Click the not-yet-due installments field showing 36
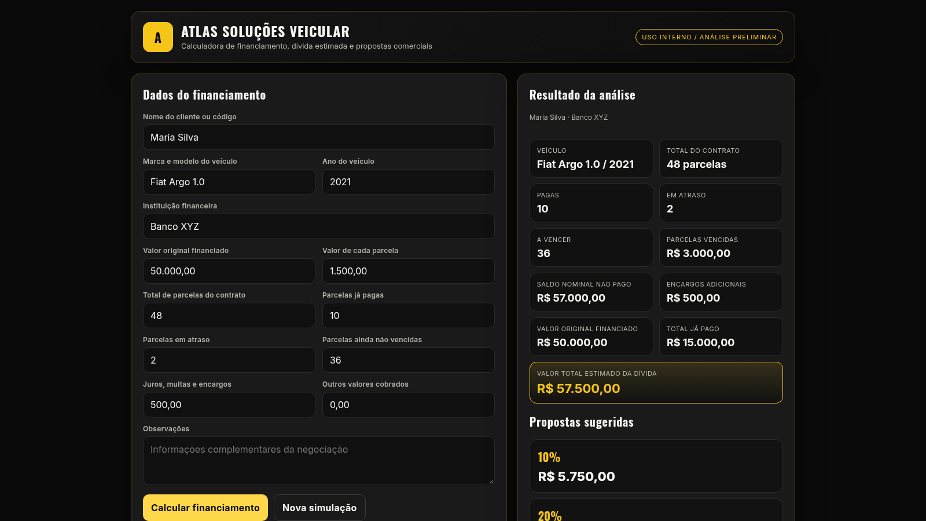Viewport: 926px width, 521px height. pyautogui.click(x=409, y=360)
